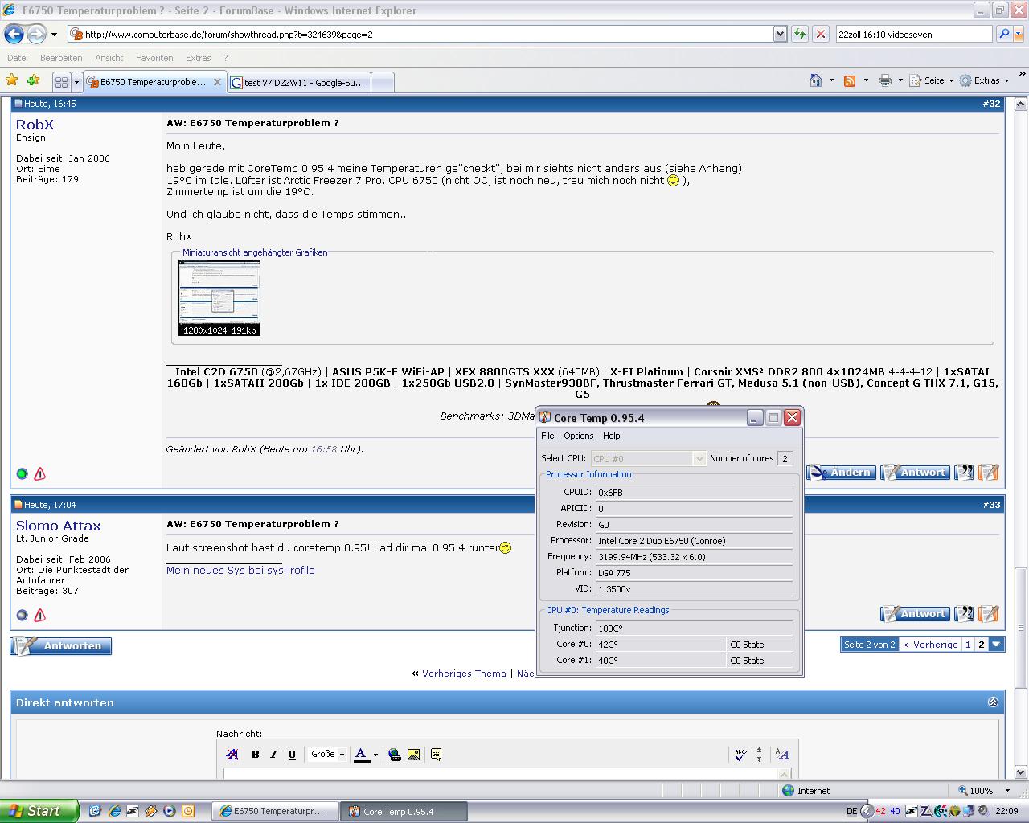Go to Vorheriges Thema link

click(x=465, y=674)
